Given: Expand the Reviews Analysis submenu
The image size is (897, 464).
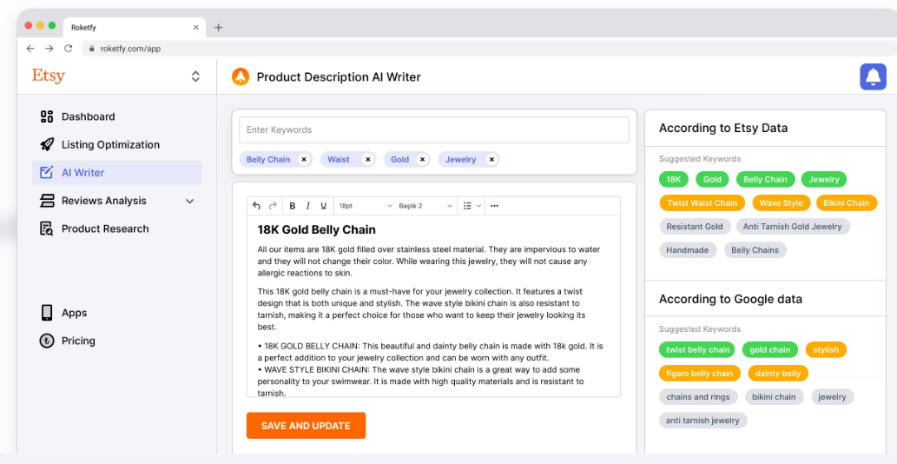Looking at the screenshot, I should (190, 201).
